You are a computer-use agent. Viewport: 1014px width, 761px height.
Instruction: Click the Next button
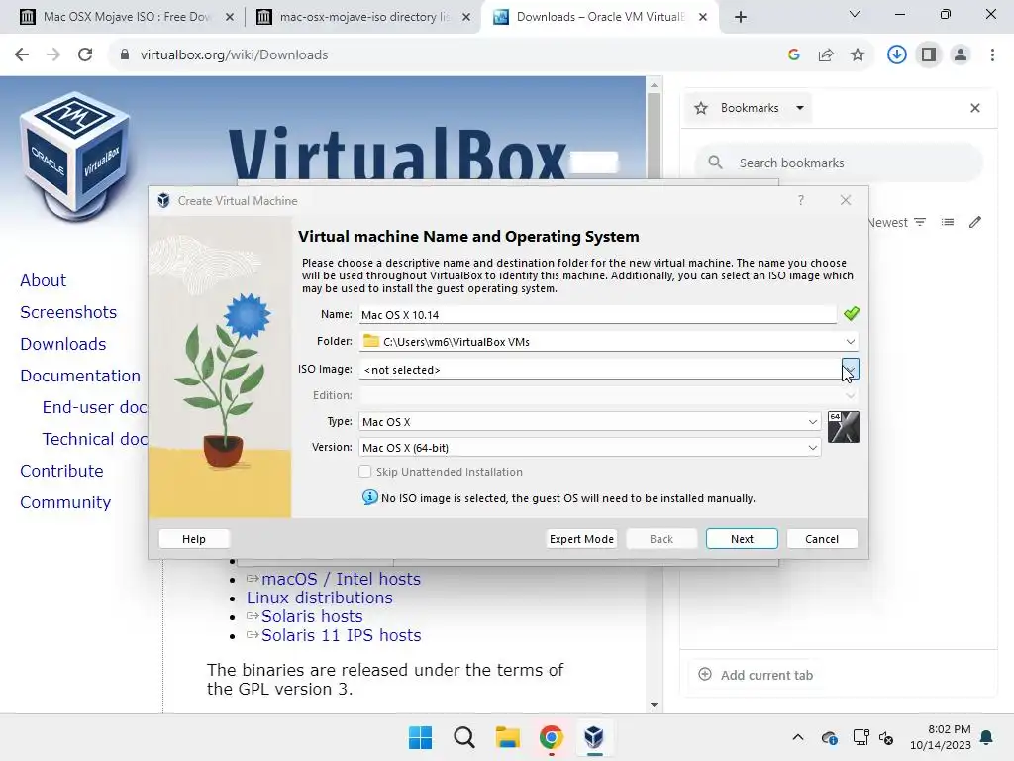(742, 539)
